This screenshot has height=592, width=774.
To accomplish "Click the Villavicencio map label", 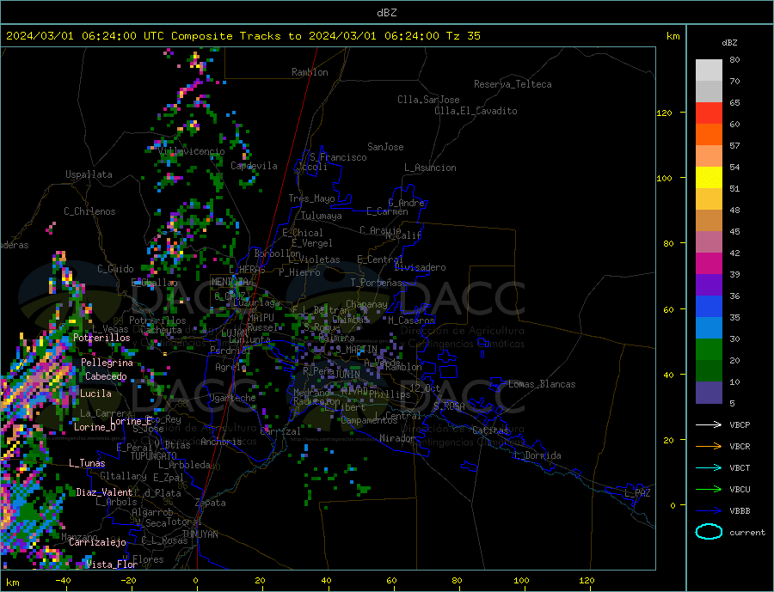I will pyautogui.click(x=192, y=151).
